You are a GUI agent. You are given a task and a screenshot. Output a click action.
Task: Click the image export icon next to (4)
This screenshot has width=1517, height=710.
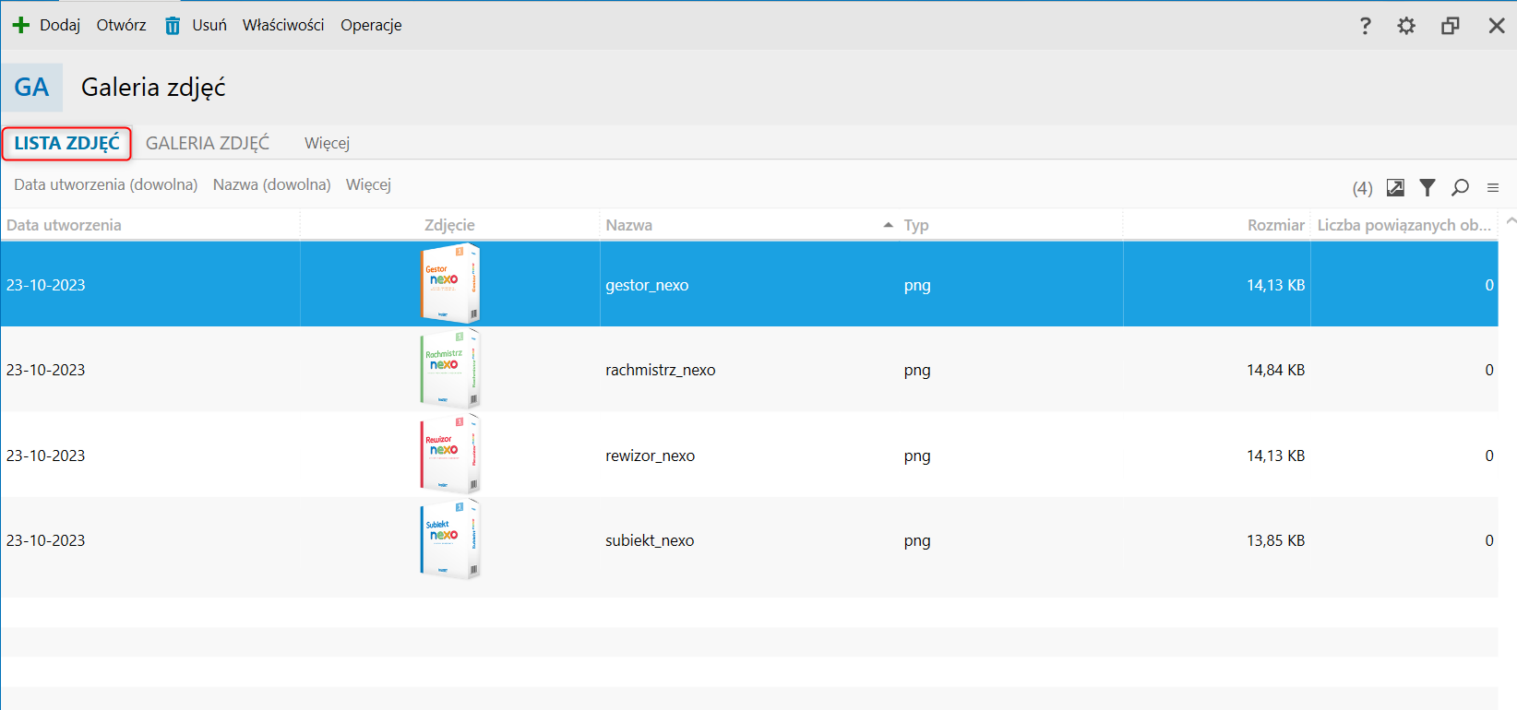pos(1395,188)
